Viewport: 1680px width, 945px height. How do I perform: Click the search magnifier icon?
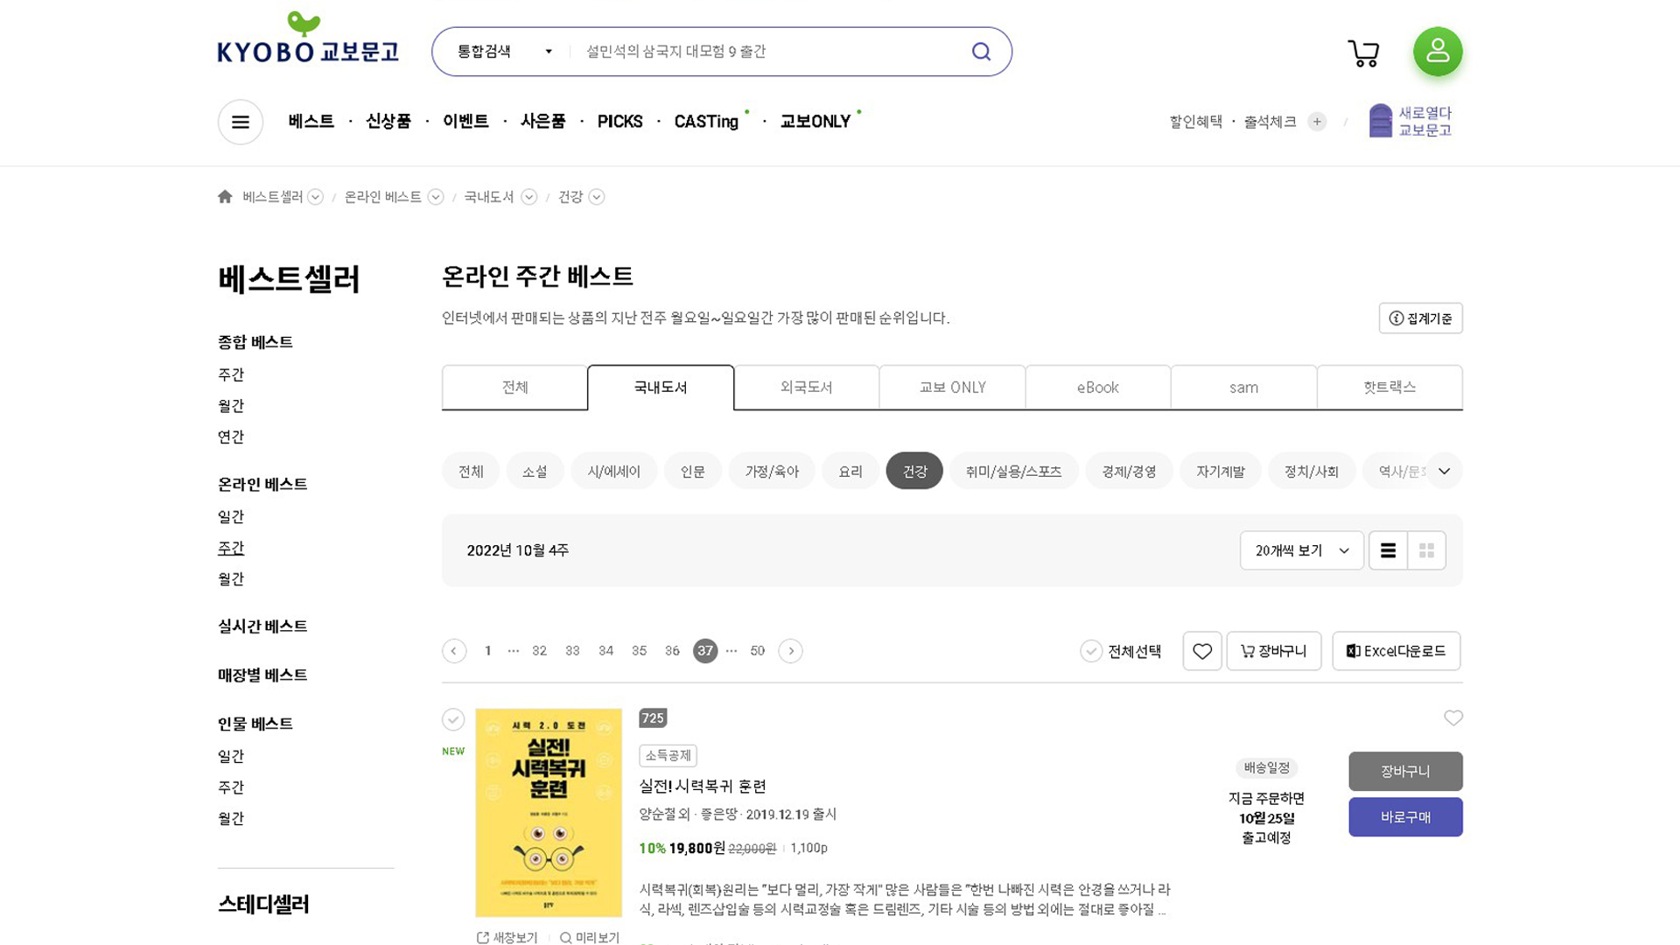[x=981, y=52]
